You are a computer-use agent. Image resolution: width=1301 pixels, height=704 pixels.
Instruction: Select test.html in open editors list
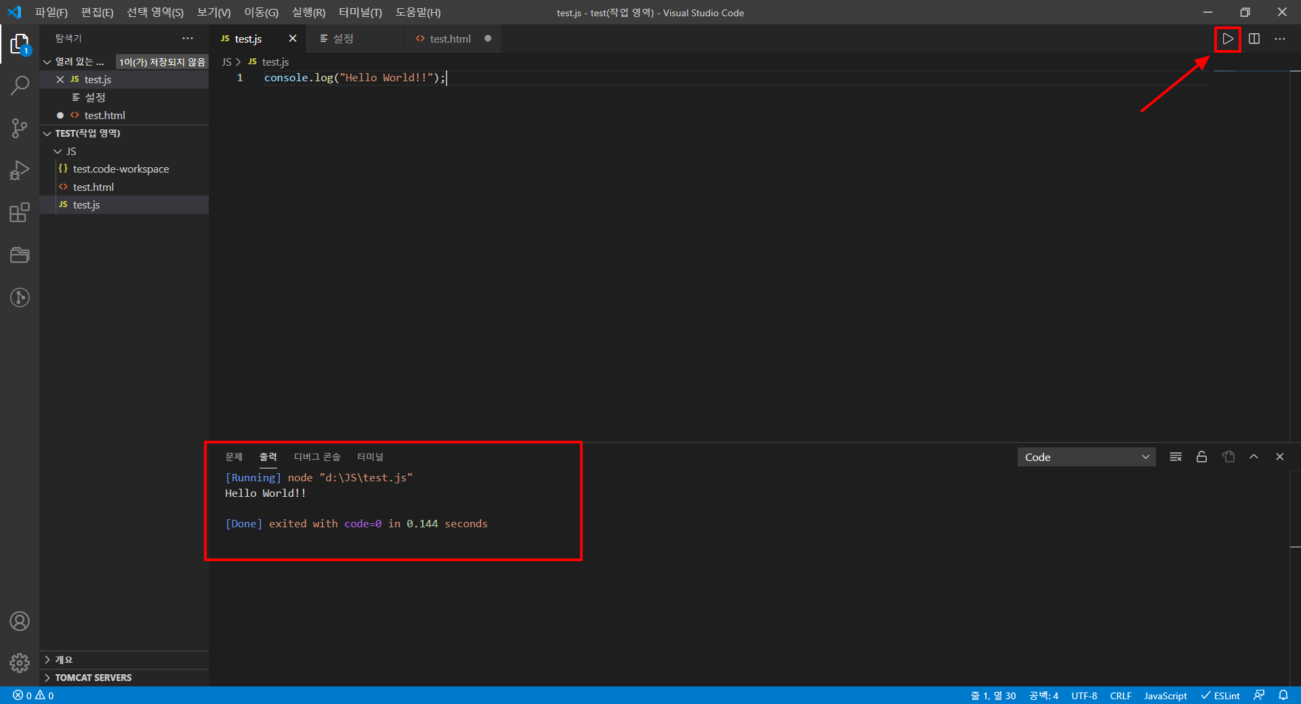click(x=124, y=115)
